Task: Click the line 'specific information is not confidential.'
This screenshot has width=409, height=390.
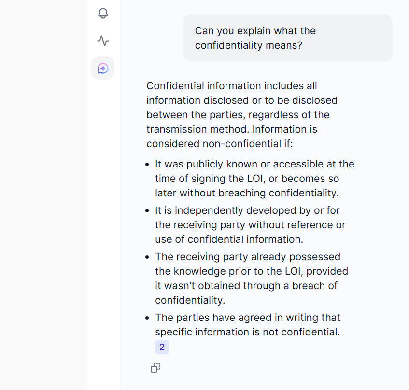Action: click(247, 332)
